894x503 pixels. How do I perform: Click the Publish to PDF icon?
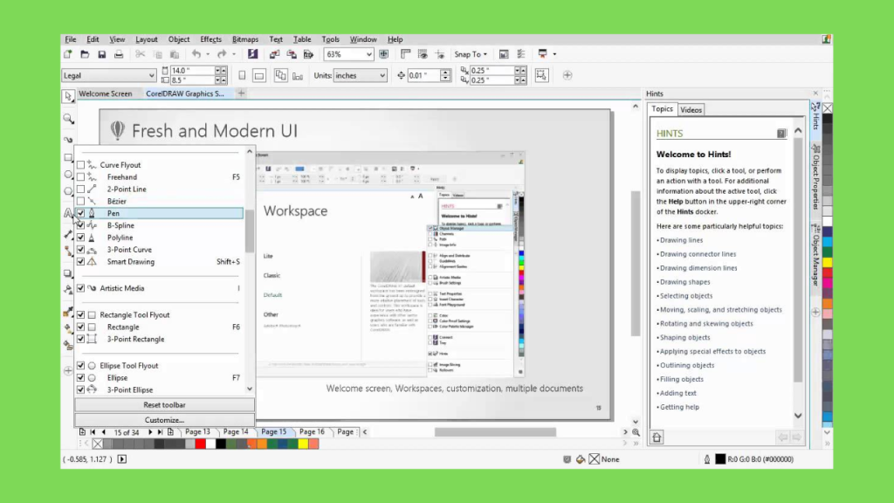point(308,54)
